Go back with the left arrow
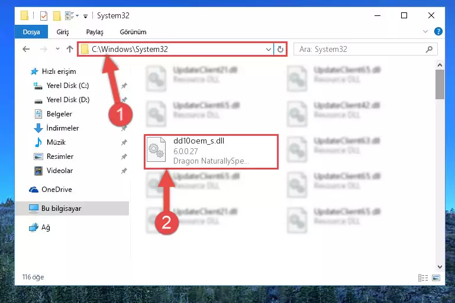 click(x=26, y=49)
